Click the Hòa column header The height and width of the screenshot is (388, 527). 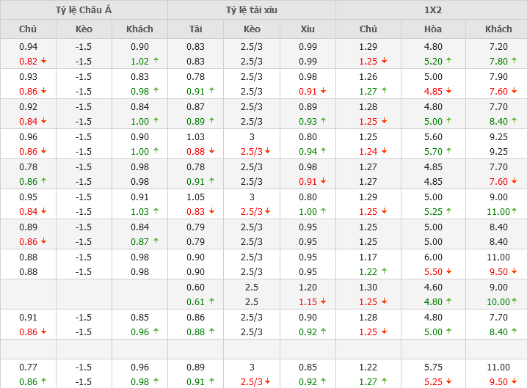coord(433,29)
